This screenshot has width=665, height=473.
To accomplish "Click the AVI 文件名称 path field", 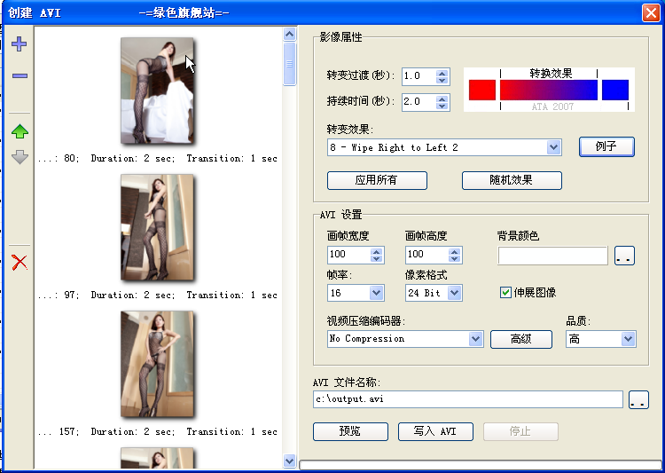I will click(x=468, y=399).
